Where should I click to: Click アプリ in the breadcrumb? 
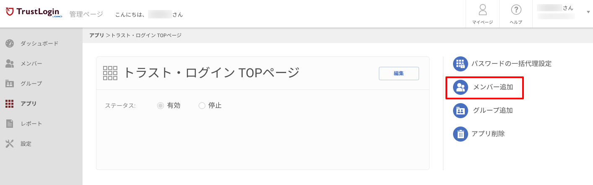pos(97,35)
